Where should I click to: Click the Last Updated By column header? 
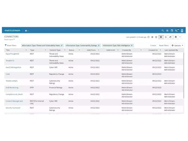pos(171,50)
